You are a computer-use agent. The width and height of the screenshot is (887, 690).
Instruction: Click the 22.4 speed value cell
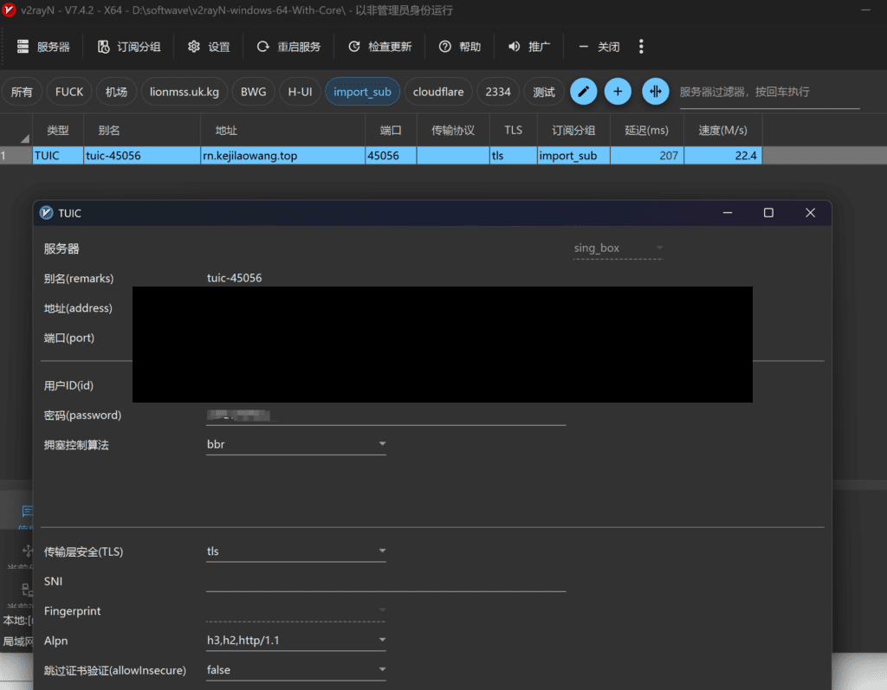coord(723,156)
